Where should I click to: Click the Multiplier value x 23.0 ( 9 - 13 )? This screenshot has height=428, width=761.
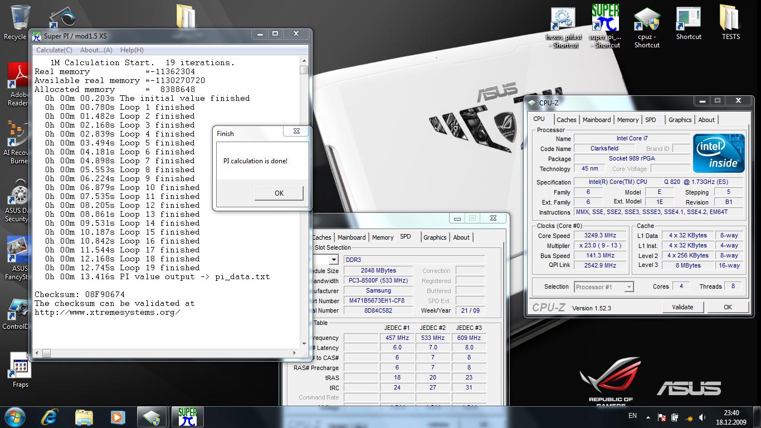click(x=600, y=246)
